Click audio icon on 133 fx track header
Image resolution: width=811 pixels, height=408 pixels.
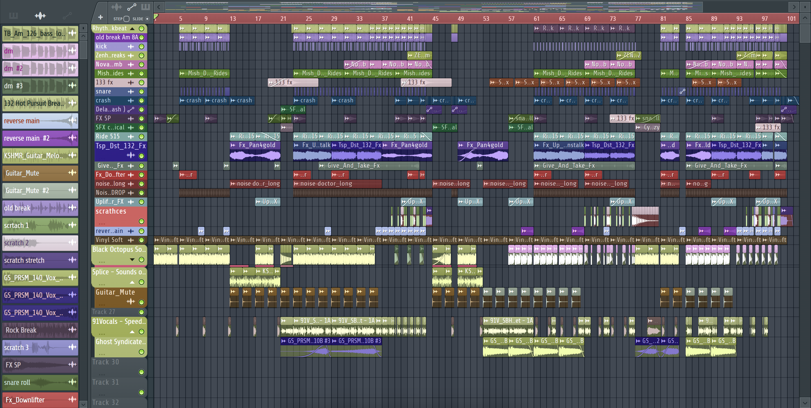(x=131, y=83)
